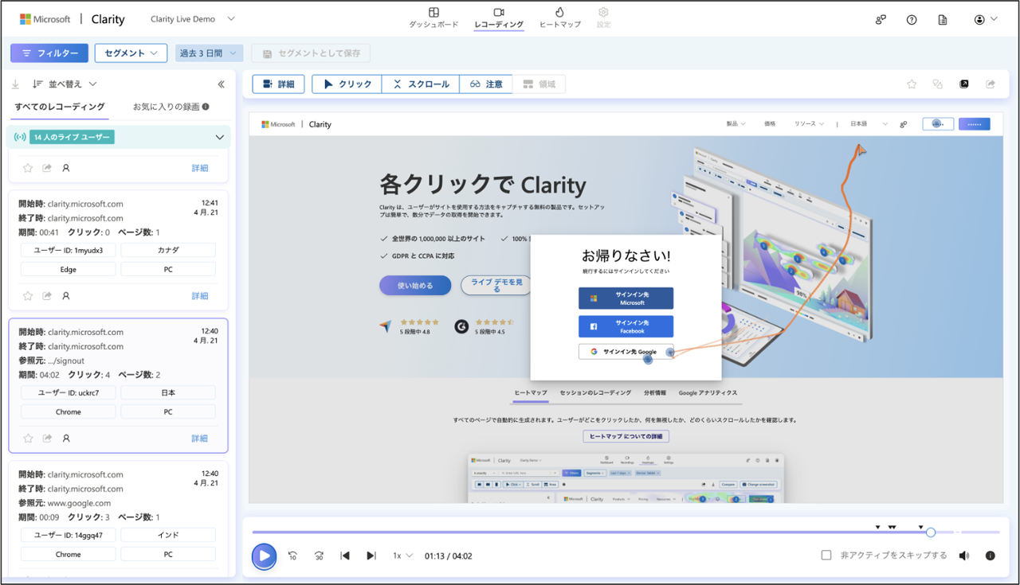Toggle the クリック overlay button
The width and height of the screenshot is (1020, 585).
tap(347, 84)
